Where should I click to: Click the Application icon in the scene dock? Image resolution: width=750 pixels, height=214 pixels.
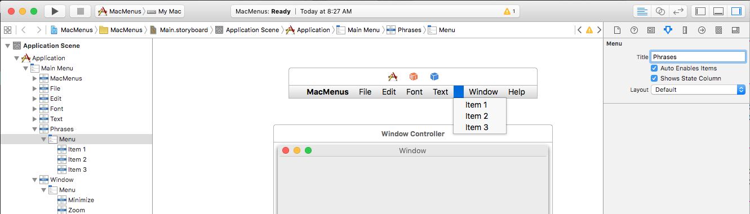393,77
